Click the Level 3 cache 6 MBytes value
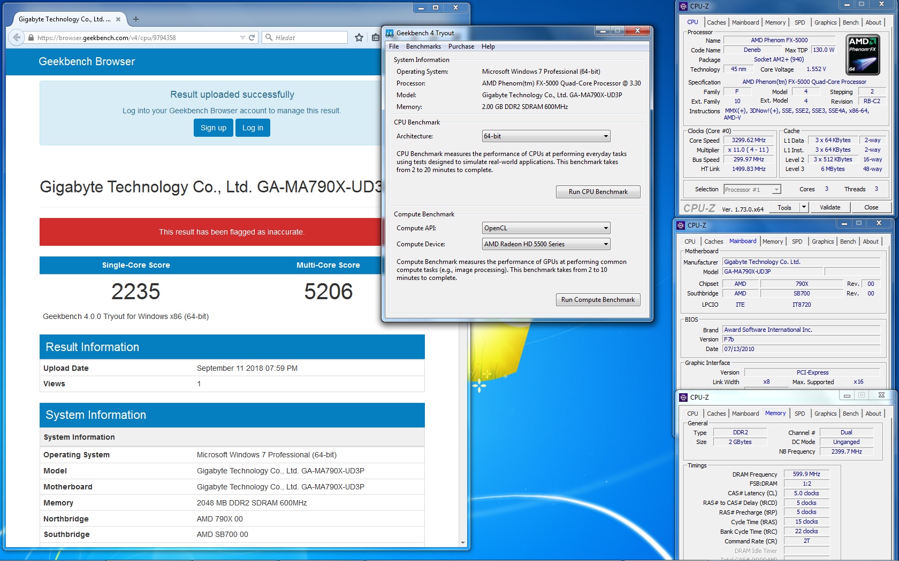899x561 pixels. [x=833, y=169]
